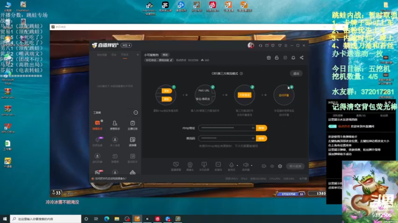Open the WPS Office desktop shortcut

click(7, 128)
